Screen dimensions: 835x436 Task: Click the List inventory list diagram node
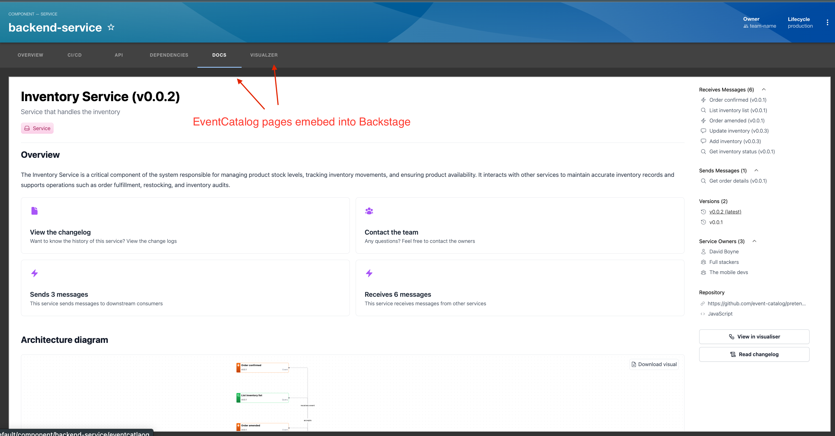point(263,397)
